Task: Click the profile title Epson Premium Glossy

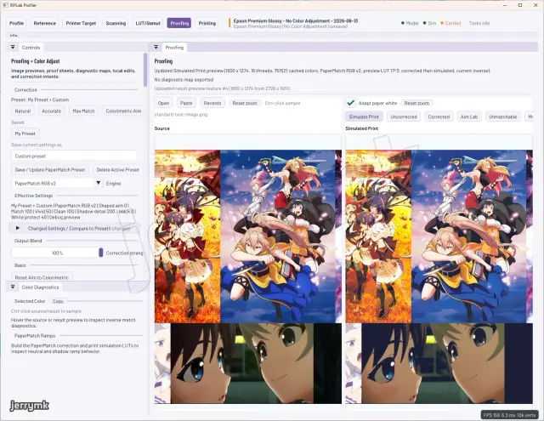Action: click(295, 20)
